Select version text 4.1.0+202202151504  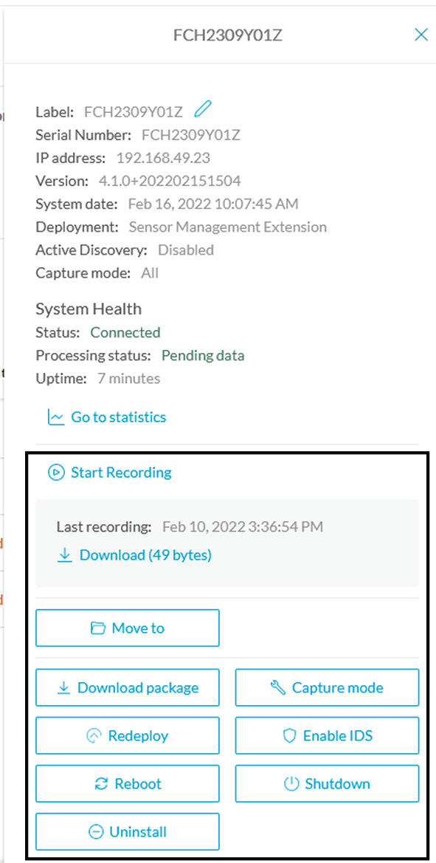click(170, 181)
